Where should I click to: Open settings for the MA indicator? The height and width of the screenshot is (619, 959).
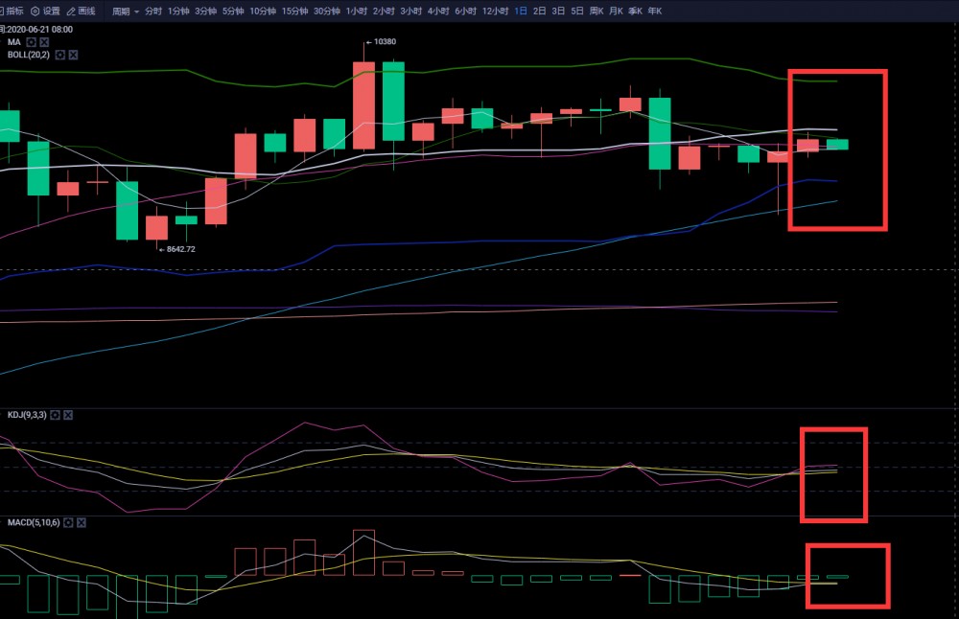[x=31, y=42]
